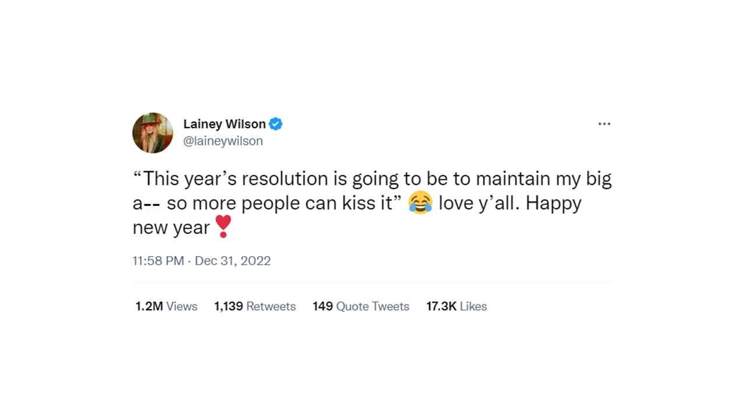Click the 149 Quote Tweets count
This screenshot has width=746, height=419.
point(361,306)
